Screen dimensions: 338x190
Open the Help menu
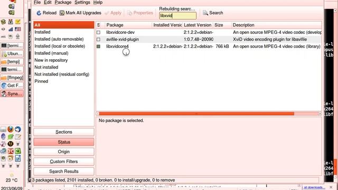(98, 2)
